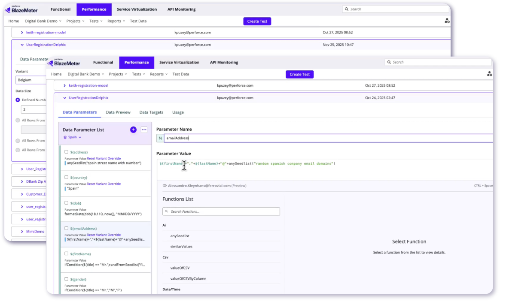
Task: Click the account icon in the front window
Action: click(x=489, y=74)
